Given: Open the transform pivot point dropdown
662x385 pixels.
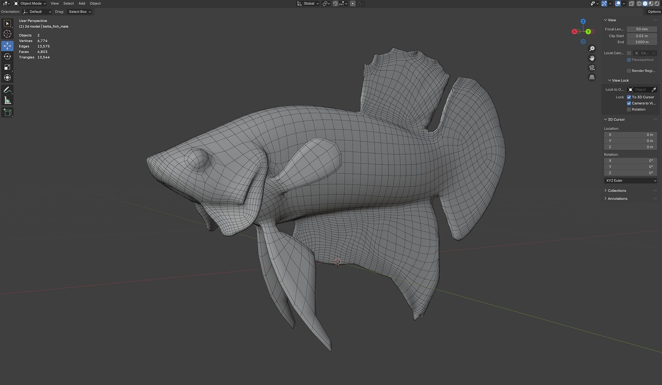Looking at the screenshot, I should [x=327, y=4].
